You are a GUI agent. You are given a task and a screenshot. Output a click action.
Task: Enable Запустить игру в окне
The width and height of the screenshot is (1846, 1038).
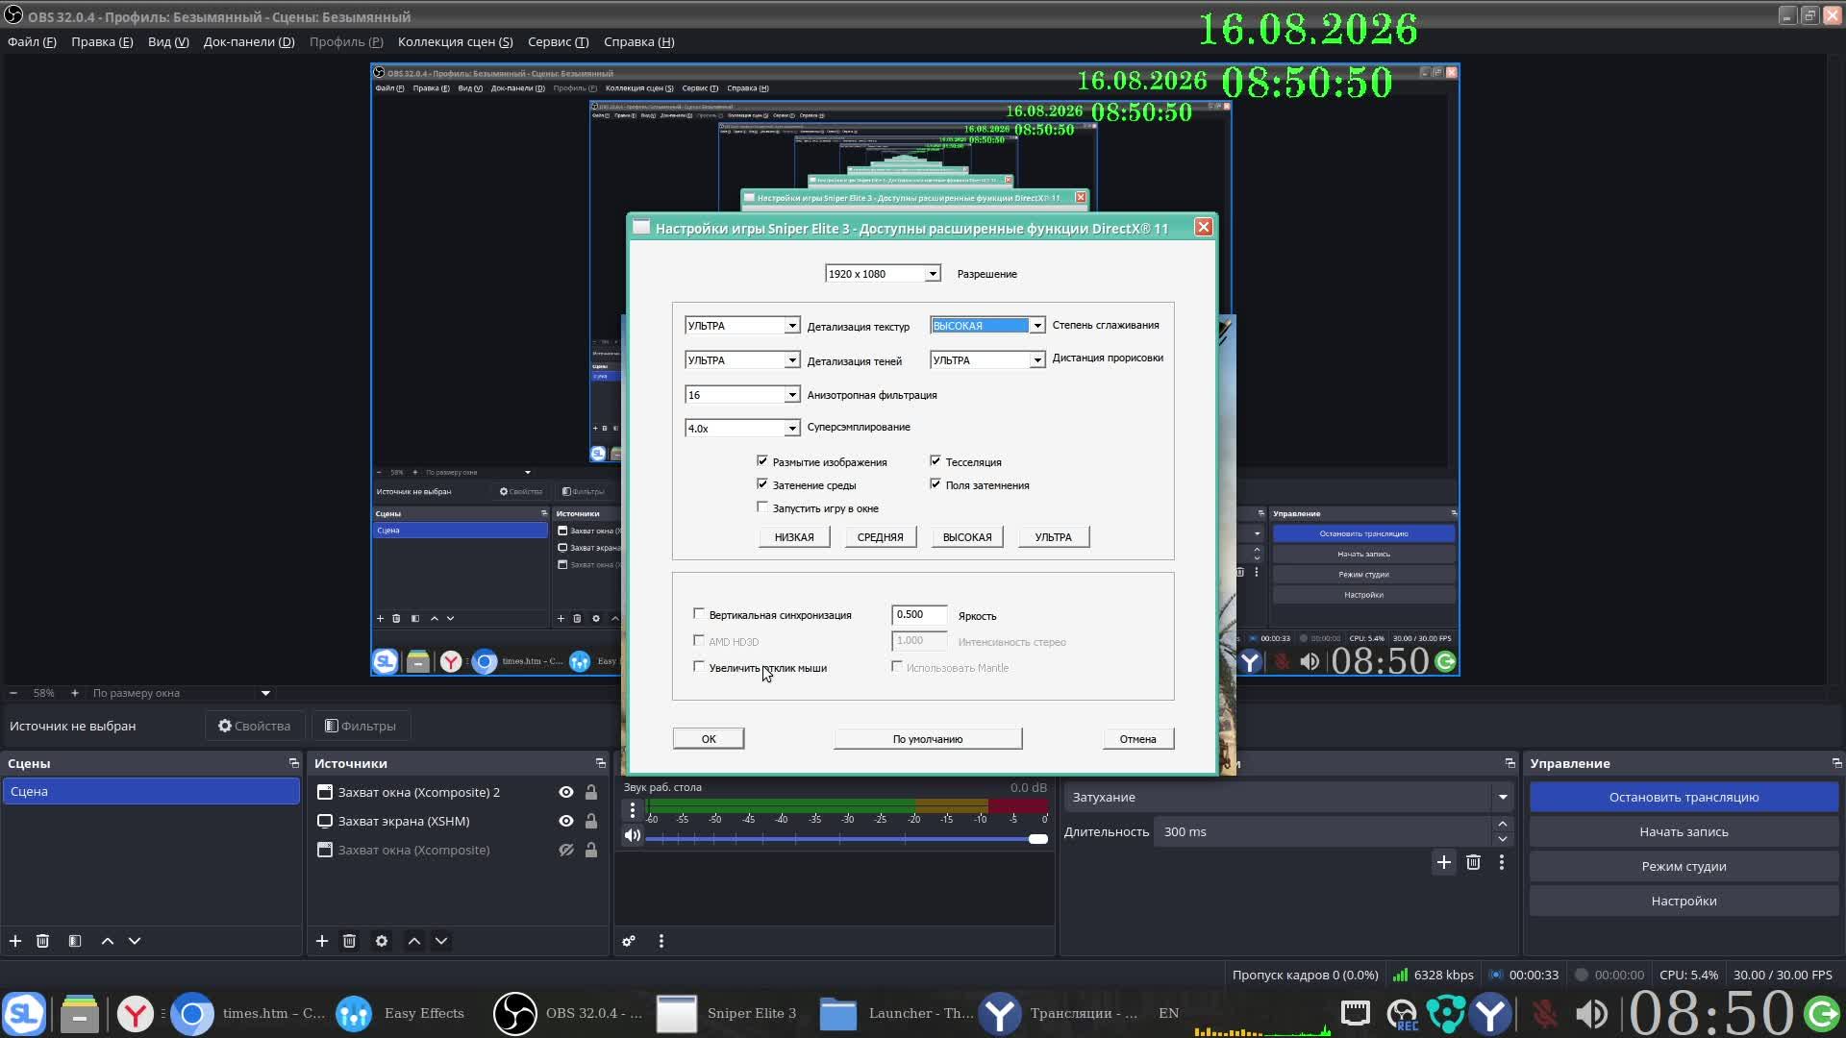(x=762, y=507)
